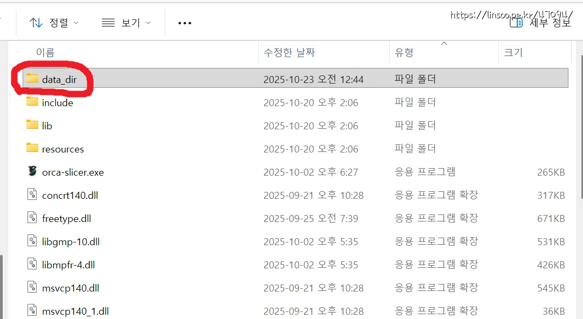583x319 pixels.
Task: Click the left navigation pane scrollbar
Action: [x=1, y=286]
